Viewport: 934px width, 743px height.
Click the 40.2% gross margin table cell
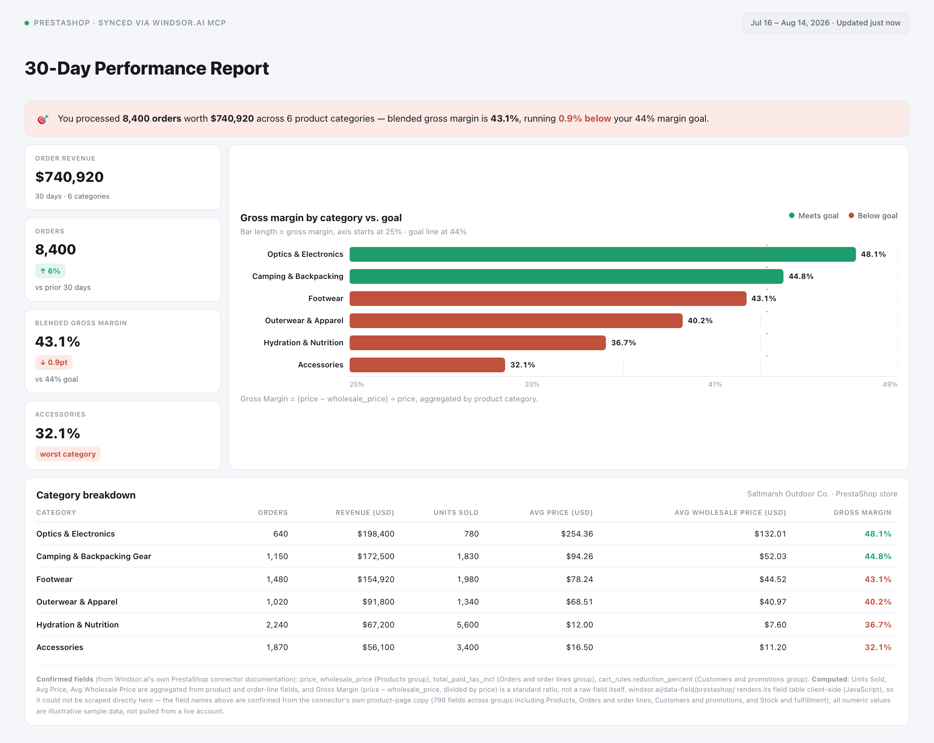[878, 602]
